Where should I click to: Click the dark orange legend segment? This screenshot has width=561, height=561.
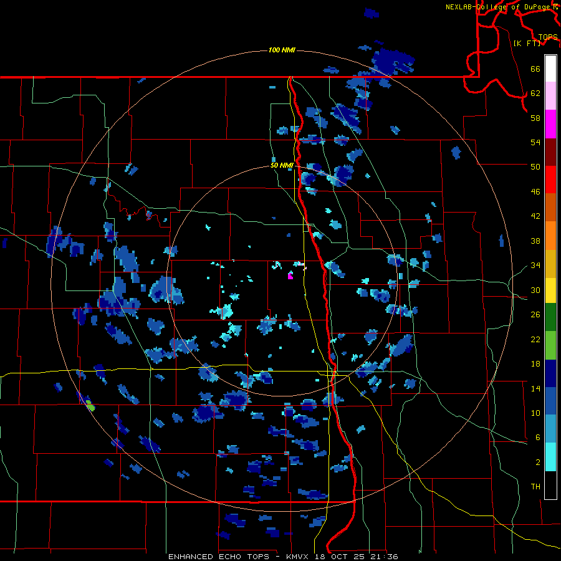coord(550,207)
